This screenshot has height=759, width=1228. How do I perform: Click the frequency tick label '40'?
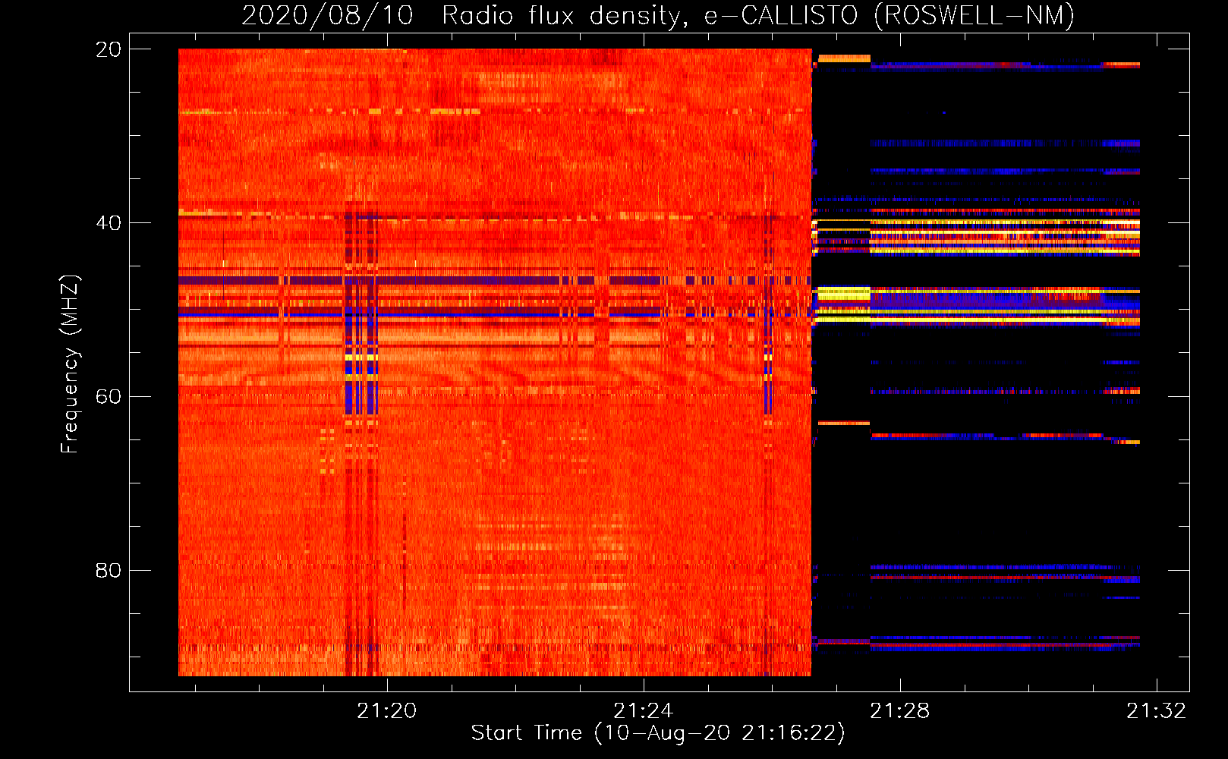(109, 223)
